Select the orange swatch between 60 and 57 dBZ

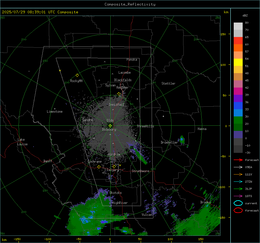(x=238, y=48)
